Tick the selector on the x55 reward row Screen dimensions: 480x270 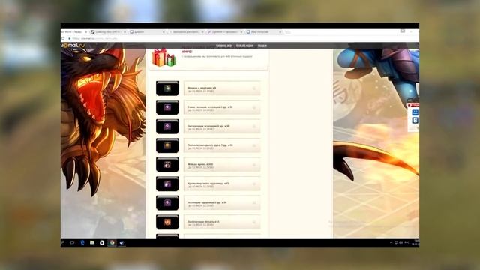[253, 223]
